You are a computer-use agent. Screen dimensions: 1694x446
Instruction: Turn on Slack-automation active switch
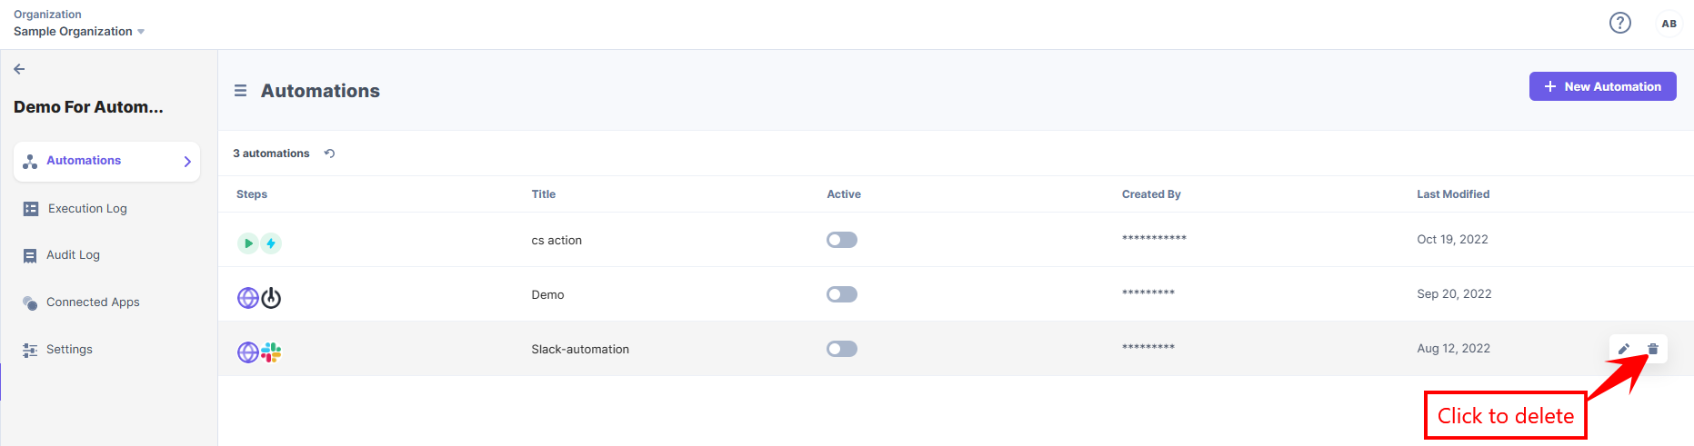click(842, 349)
